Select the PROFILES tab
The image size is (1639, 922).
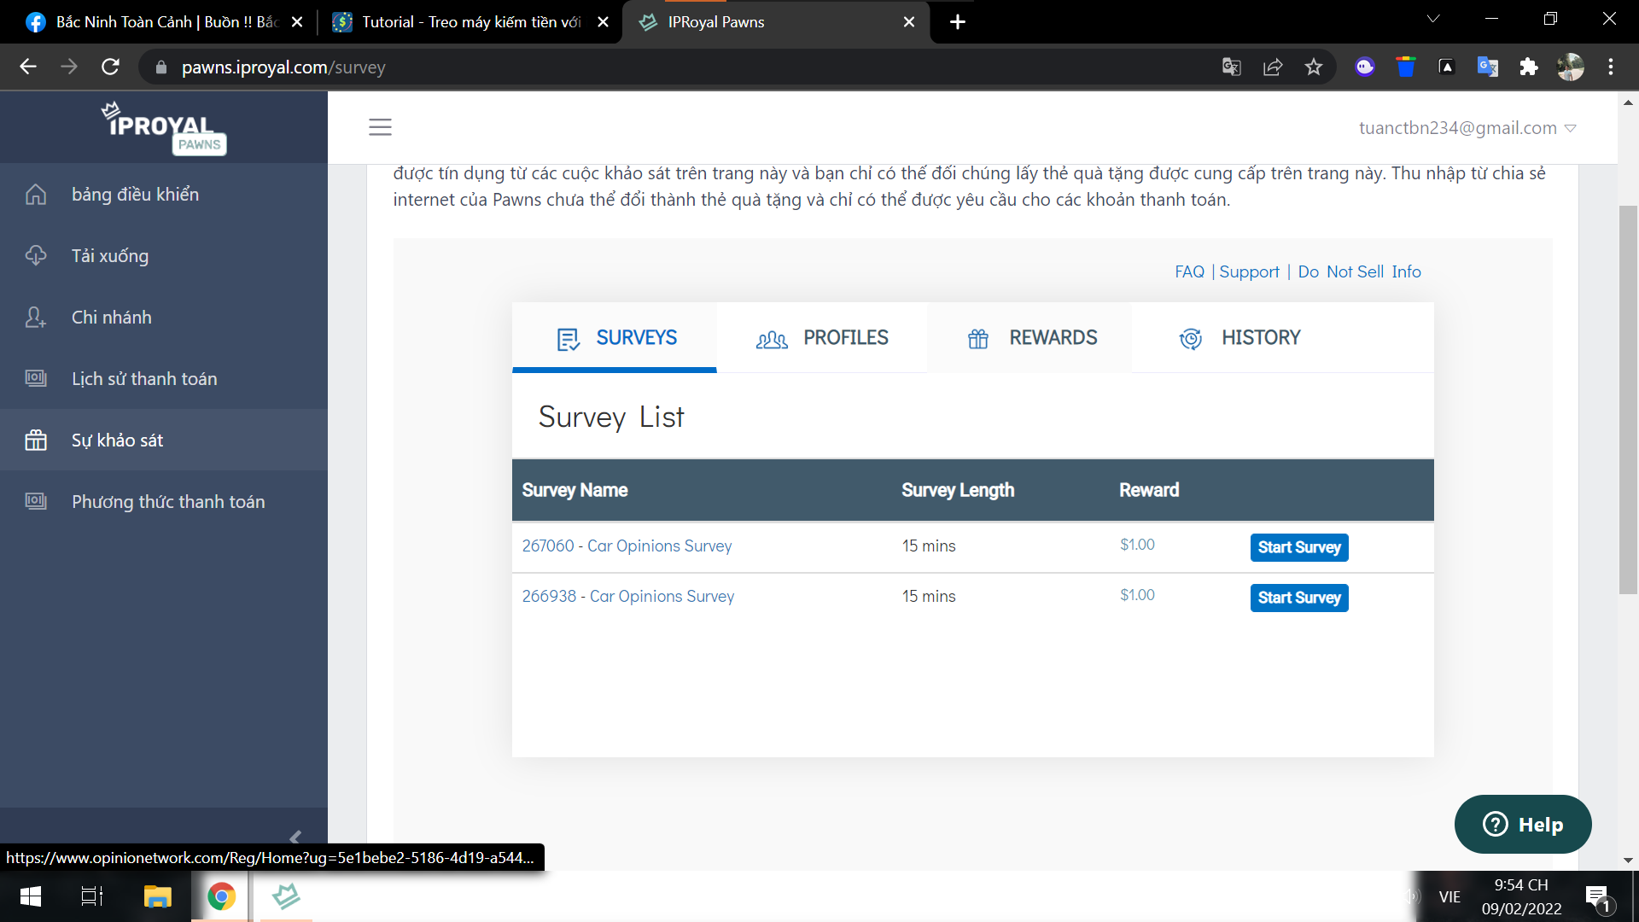pos(822,338)
